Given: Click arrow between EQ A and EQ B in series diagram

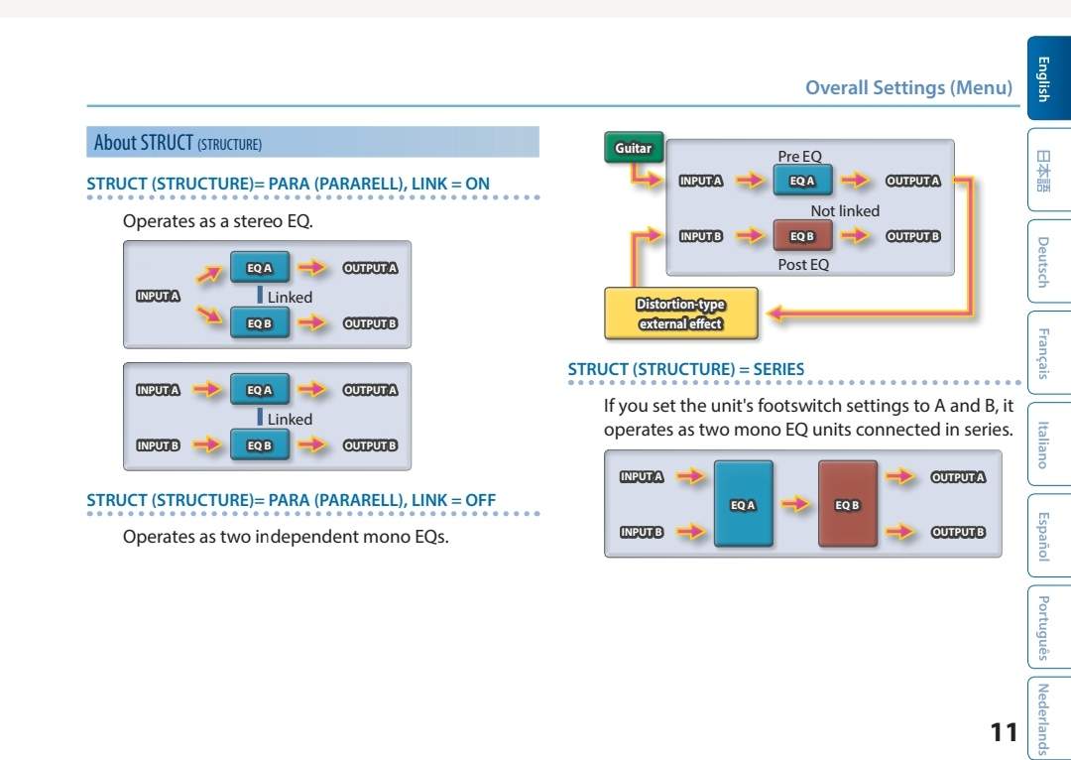Looking at the screenshot, I should 795,504.
